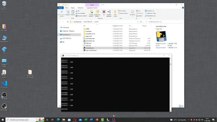Open the Kolay erişim dropdown

[123, 13]
